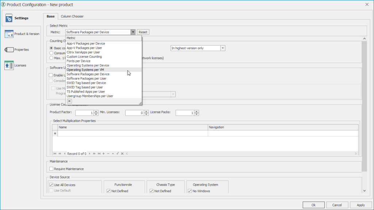Click the Min. Licenses input field
The image size is (374, 210).
pos(134,113)
